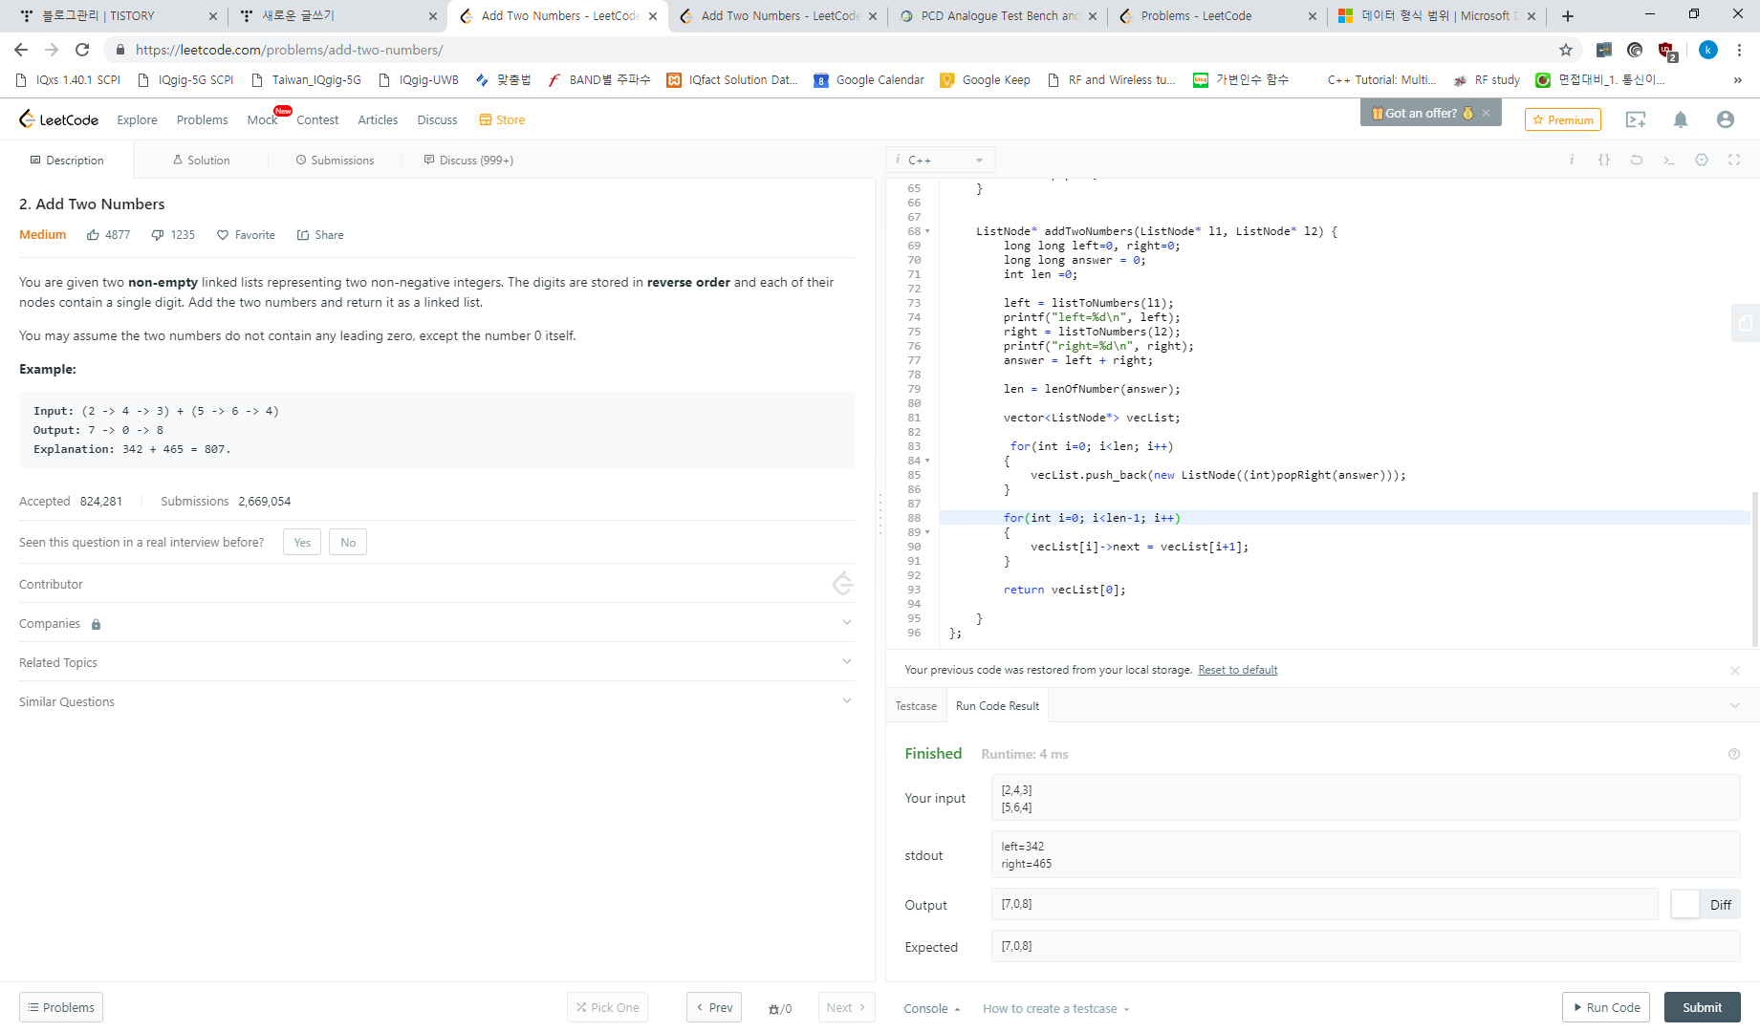Open the editor shortcuts terminal icon
This screenshot has width=1760, height=1032.
click(x=1669, y=160)
